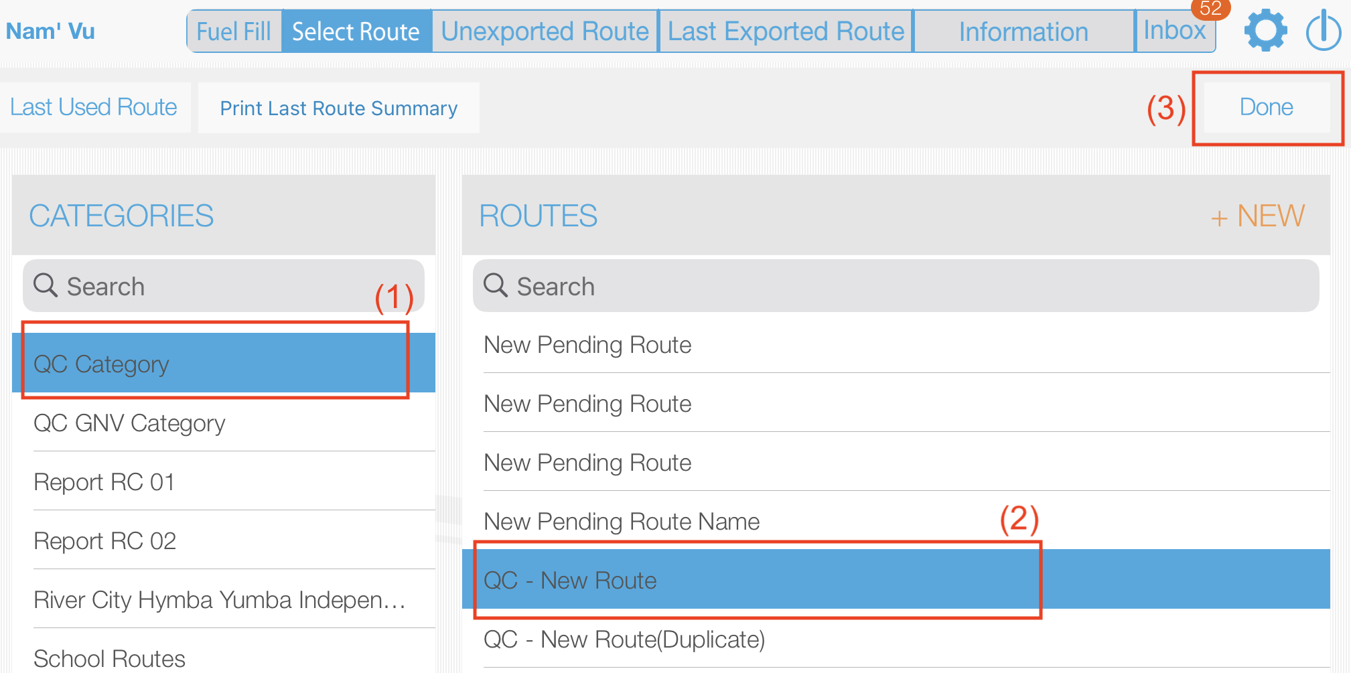The height and width of the screenshot is (673, 1351).
Task: Click Print Last Route Summary
Action: [338, 108]
